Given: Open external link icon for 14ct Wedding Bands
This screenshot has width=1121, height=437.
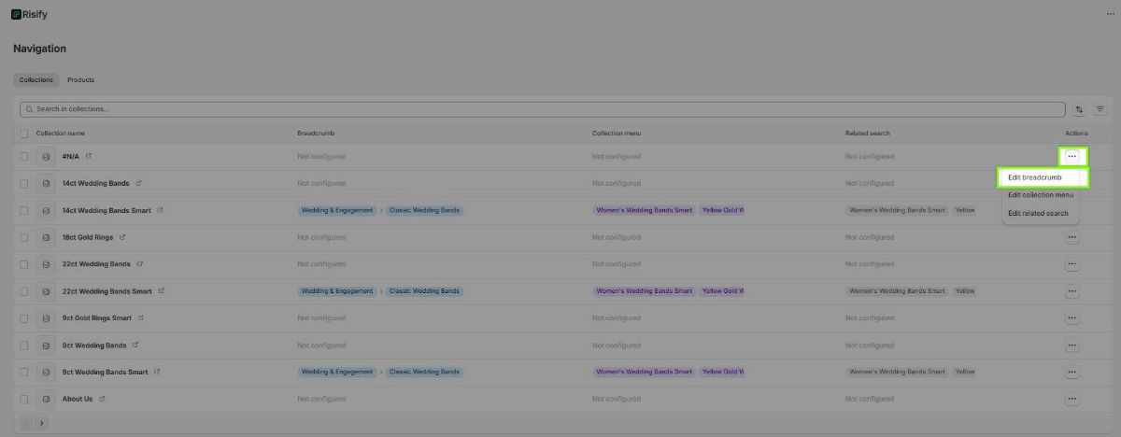Looking at the screenshot, I should [x=139, y=183].
